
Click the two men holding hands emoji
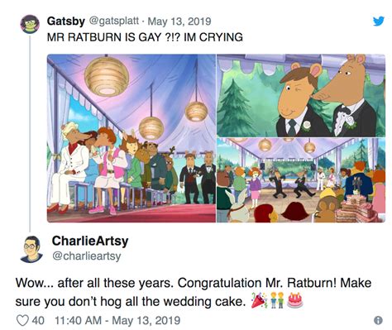click(x=277, y=300)
